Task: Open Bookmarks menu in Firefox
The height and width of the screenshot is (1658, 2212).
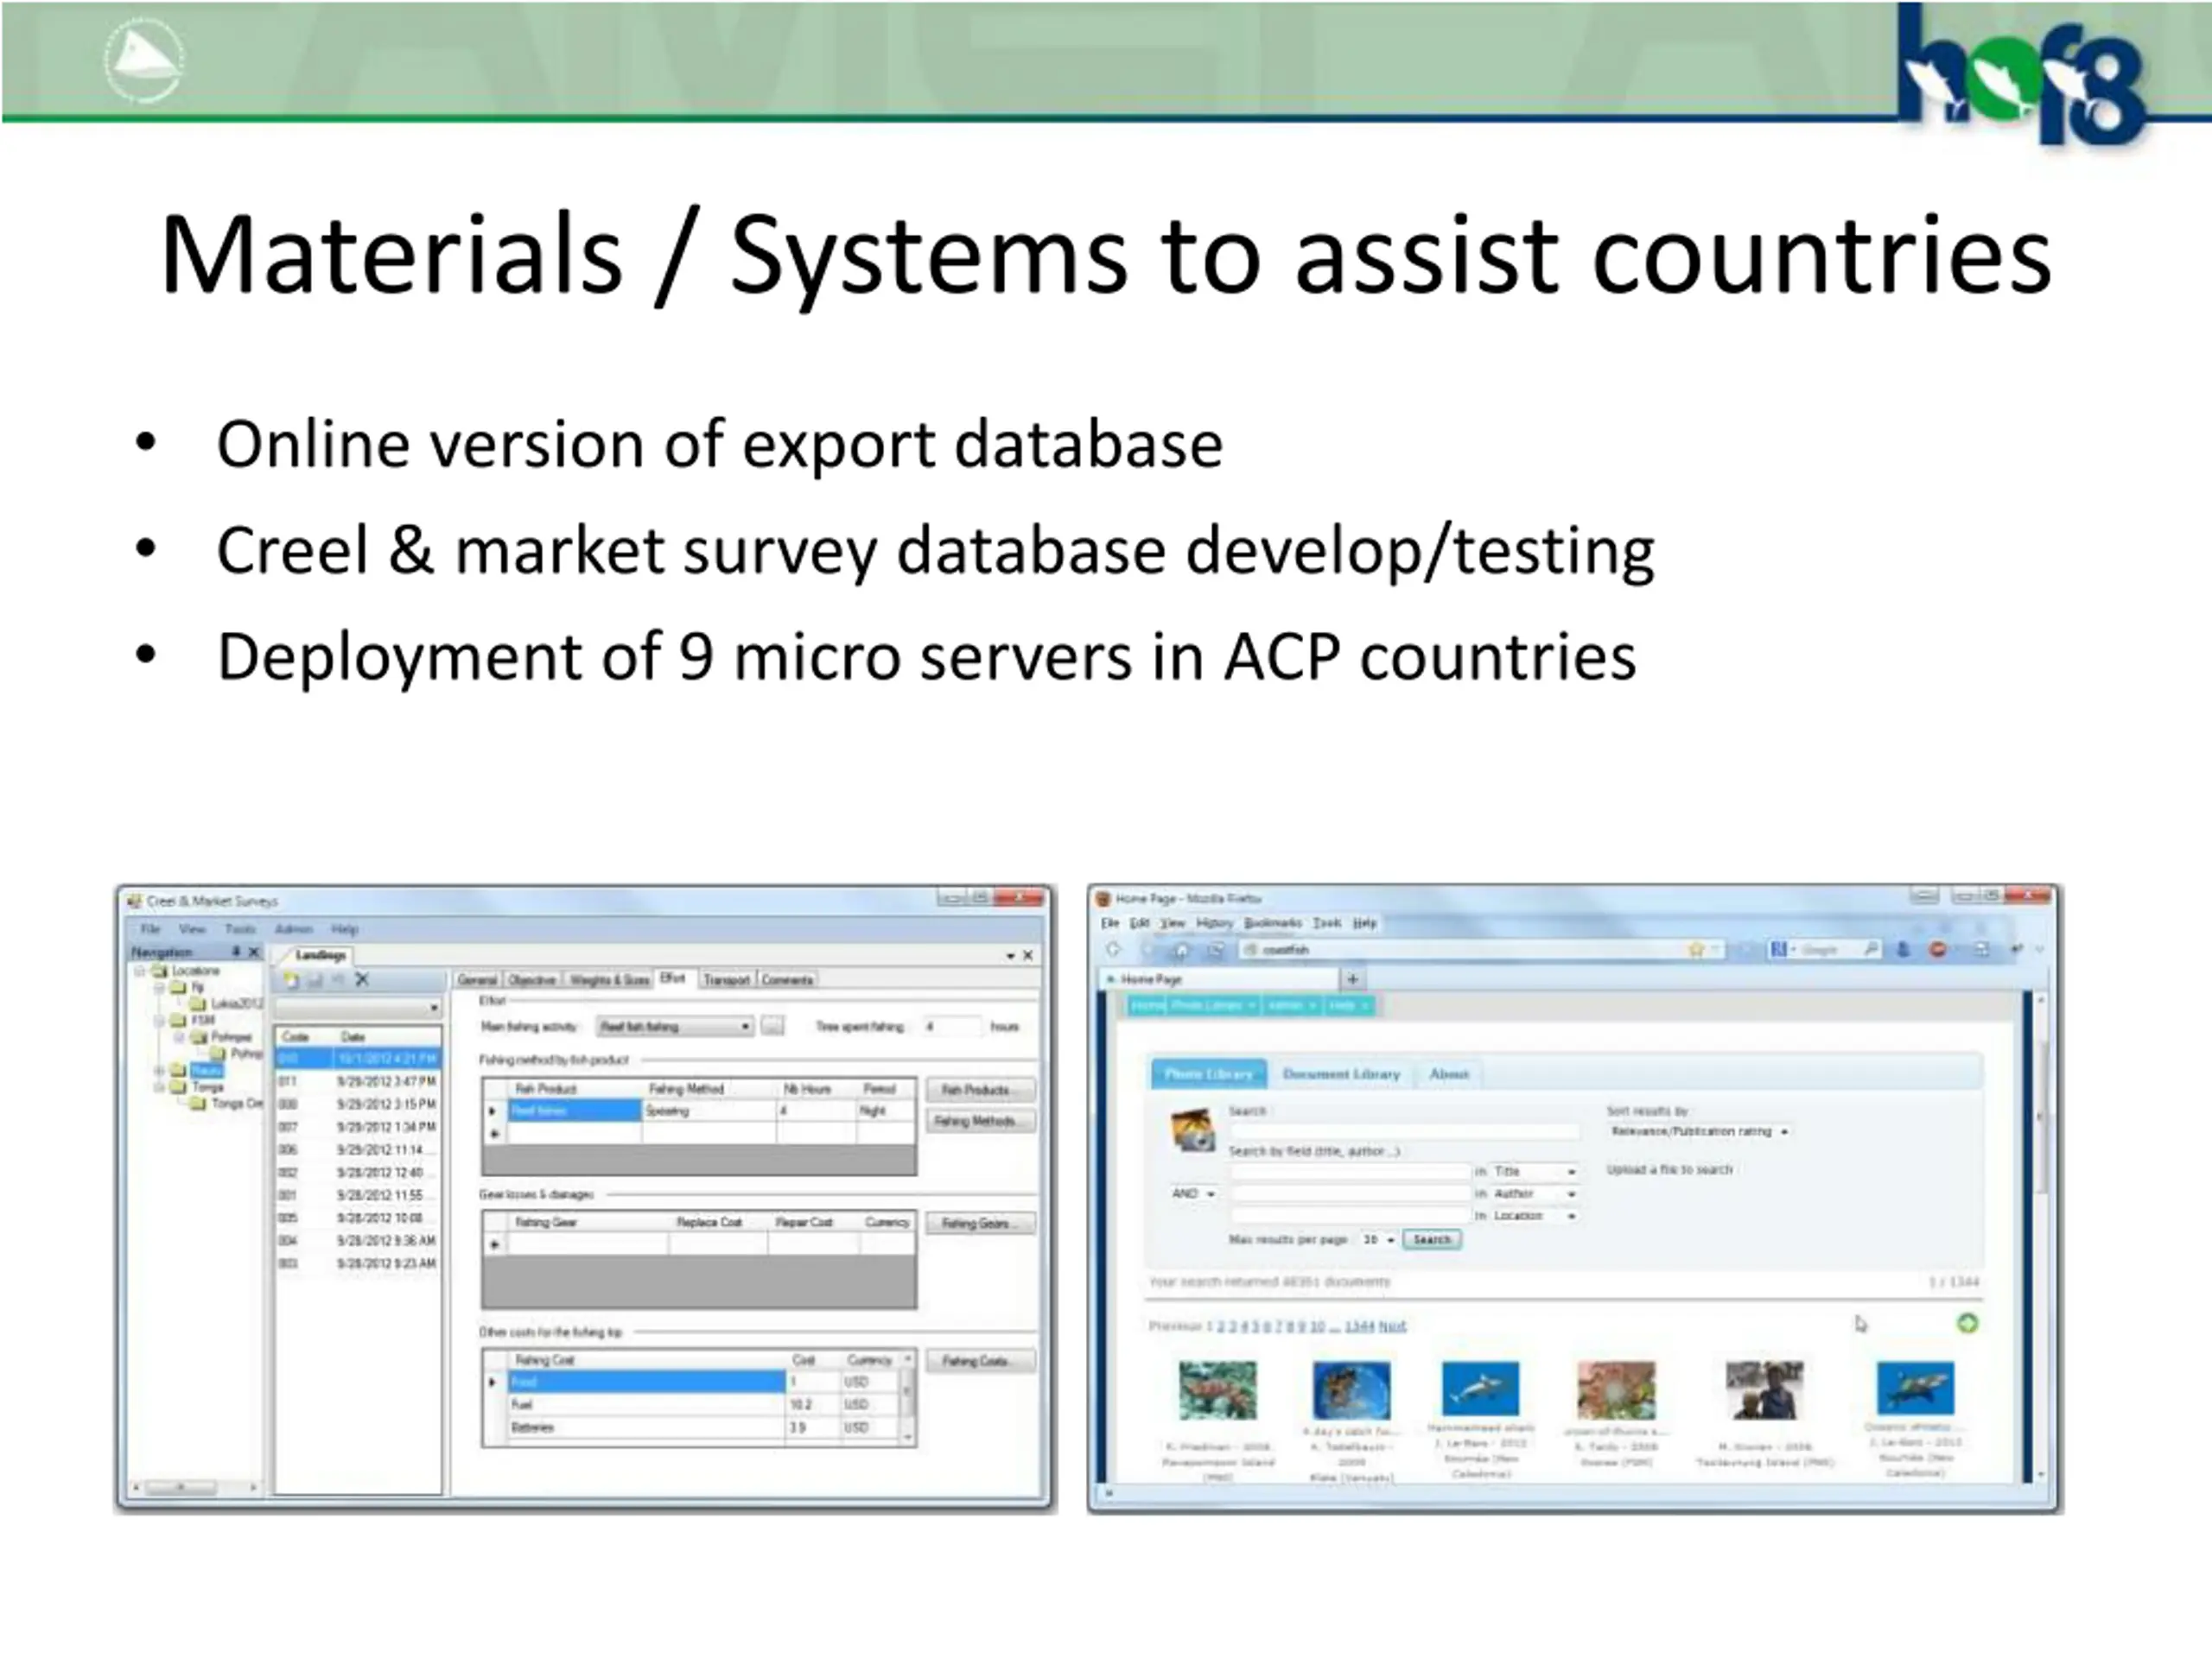Action: coord(1272,923)
